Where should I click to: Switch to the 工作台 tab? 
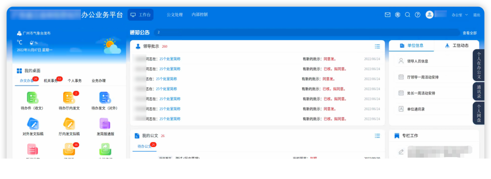click(x=140, y=15)
